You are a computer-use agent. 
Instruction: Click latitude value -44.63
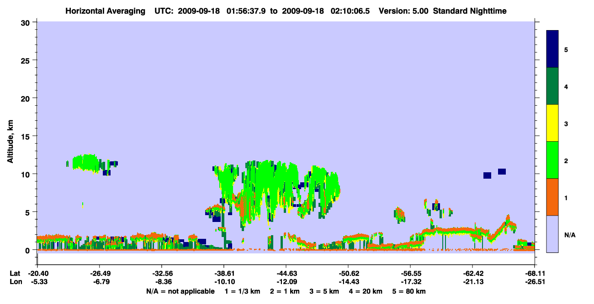(x=286, y=273)
